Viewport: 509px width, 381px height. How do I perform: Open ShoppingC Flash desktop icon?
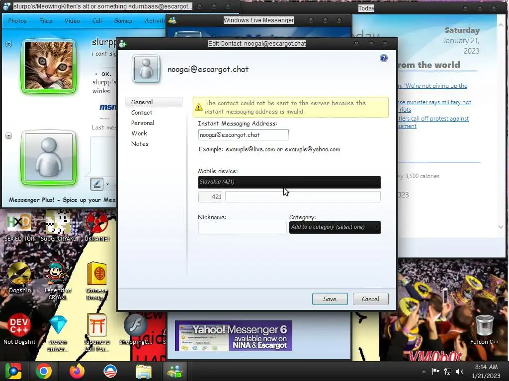(135, 328)
